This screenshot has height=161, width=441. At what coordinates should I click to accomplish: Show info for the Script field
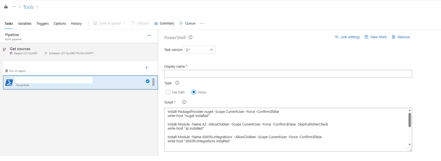(x=184, y=102)
